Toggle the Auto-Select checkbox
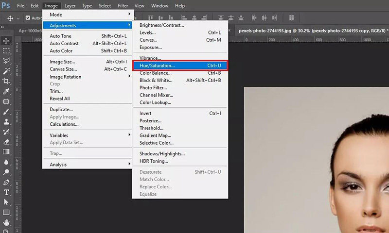Screen dimensions: 389x233 [28, 18]
